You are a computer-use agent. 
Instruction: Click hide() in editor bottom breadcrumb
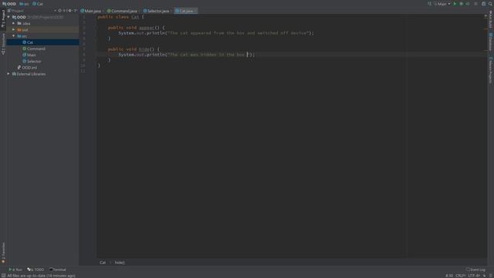click(120, 263)
